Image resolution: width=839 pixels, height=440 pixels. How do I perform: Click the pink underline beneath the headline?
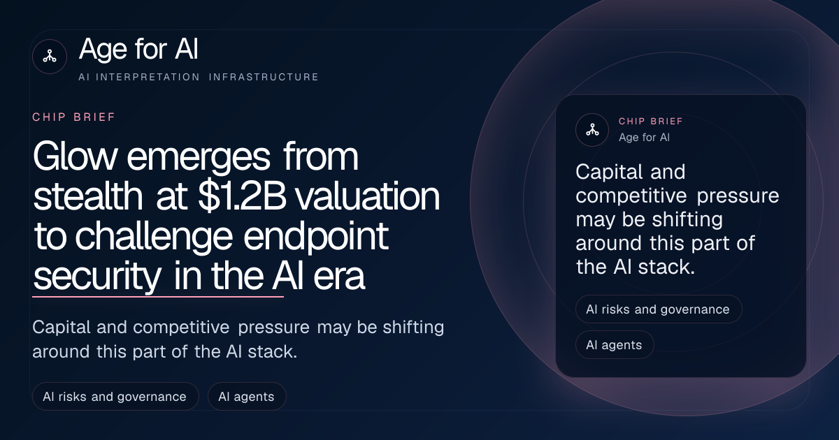click(158, 297)
